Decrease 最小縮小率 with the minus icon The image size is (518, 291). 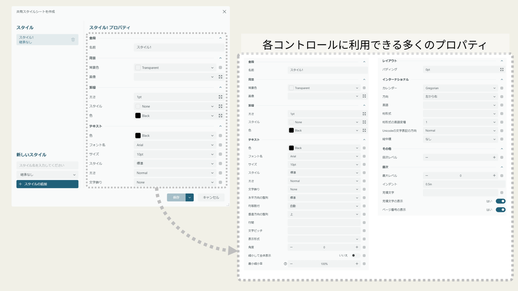[x=292, y=264]
